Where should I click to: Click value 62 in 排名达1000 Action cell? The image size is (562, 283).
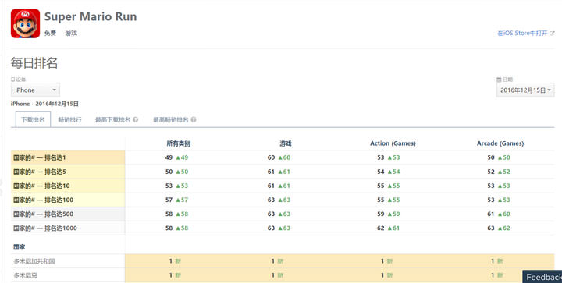coord(381,228)
